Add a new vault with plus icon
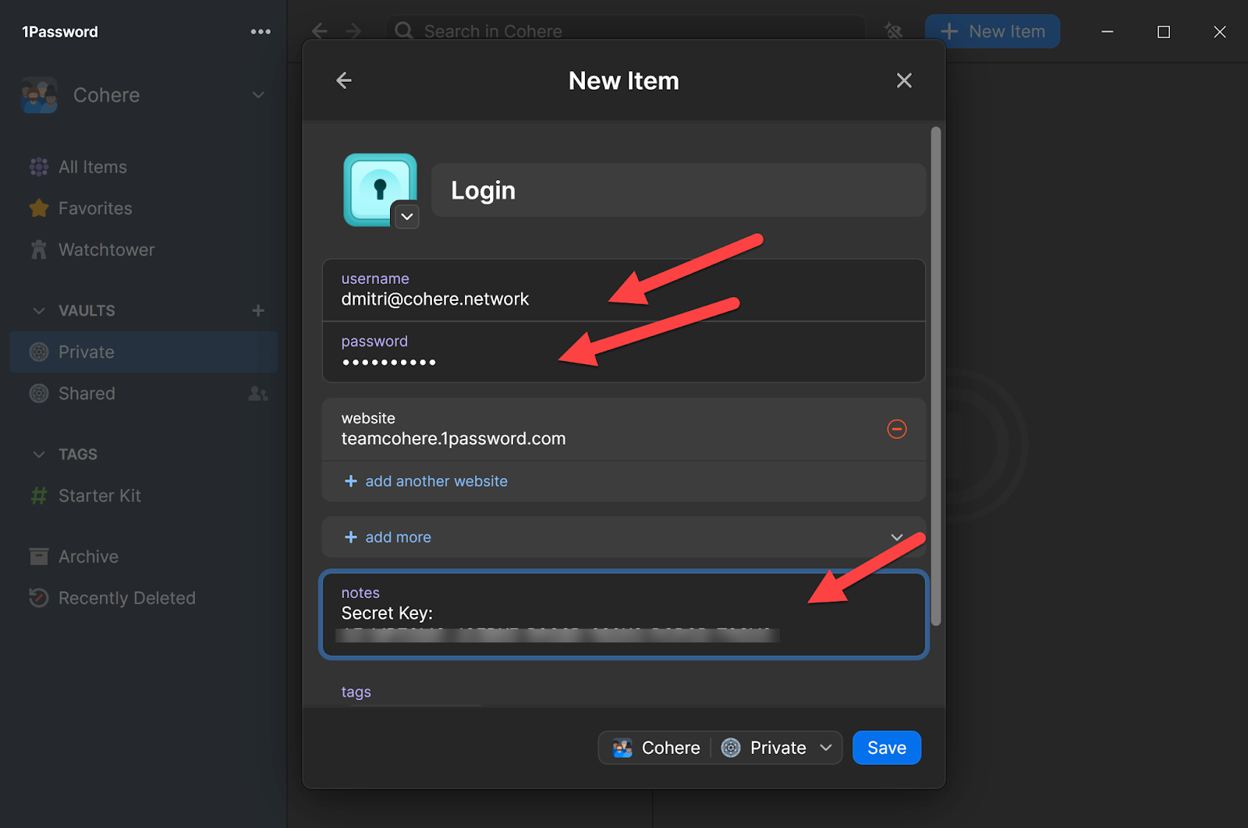This screenshot has width=1248, height=828. coord(258,310)
